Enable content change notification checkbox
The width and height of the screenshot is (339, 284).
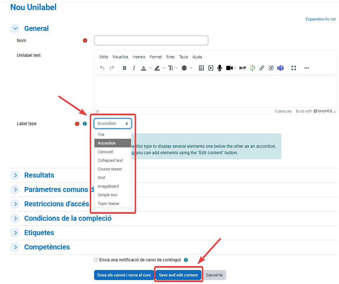coord(96,260)
